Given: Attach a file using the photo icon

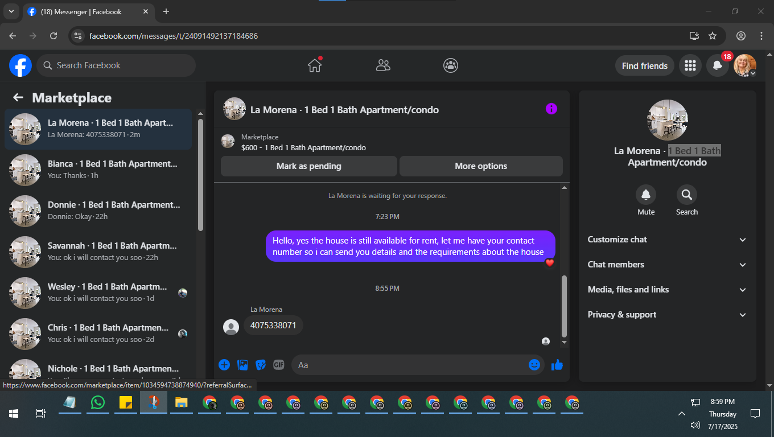Looking at the screenshot, I should [x=242, y=365].
